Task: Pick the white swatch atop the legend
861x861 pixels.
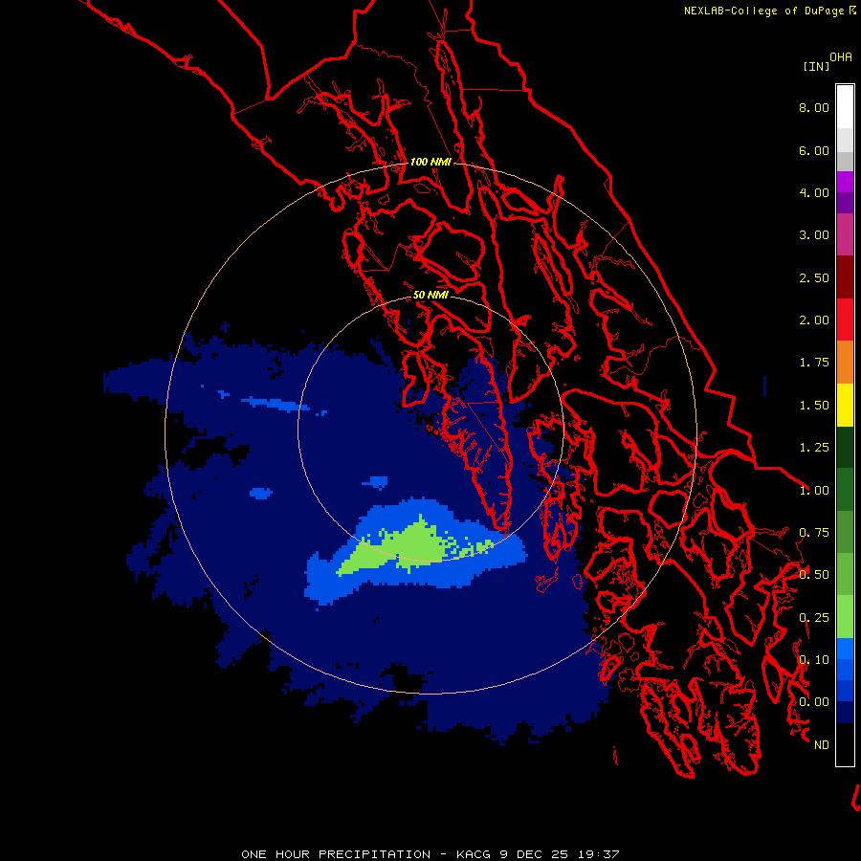Action: [x=845, y=107]
